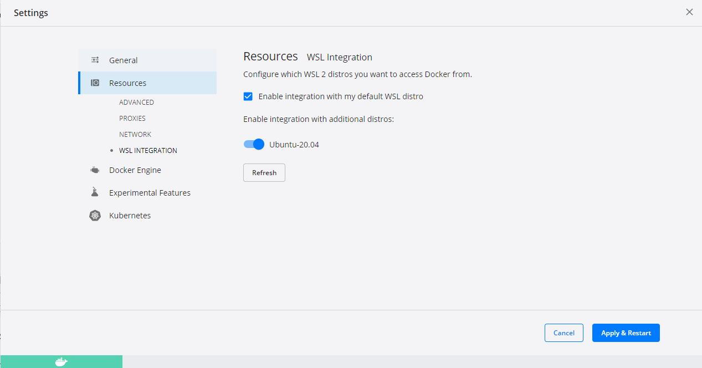The image size is (702, 368).
Task: Go to the NETWORK resources subsection
Action: pyautogui.click(x=135, y=135)
